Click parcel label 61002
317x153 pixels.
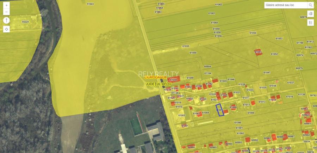tap(181, 115)
